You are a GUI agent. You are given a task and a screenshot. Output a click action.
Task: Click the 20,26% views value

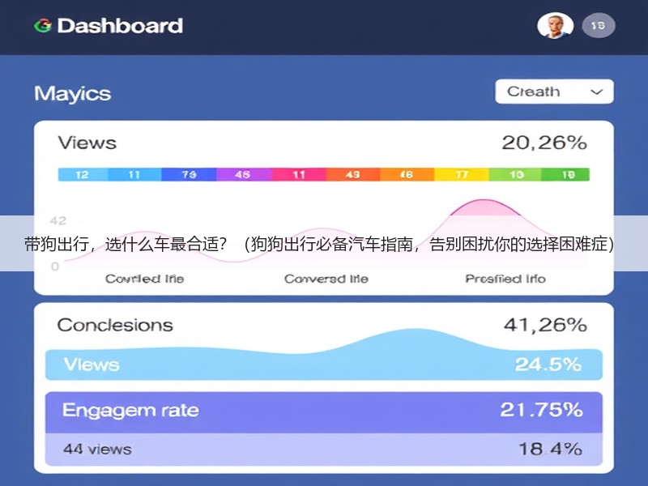coord(544,143)
